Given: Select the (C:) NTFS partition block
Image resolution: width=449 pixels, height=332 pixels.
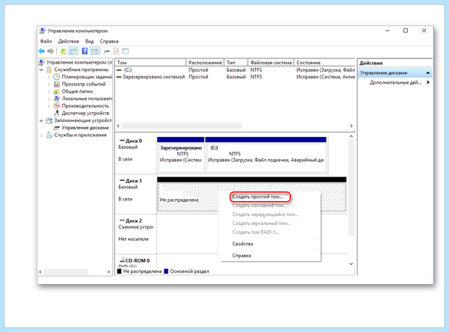Looking at the screenshot, I should pyautogui.click(x=266, y=155).
